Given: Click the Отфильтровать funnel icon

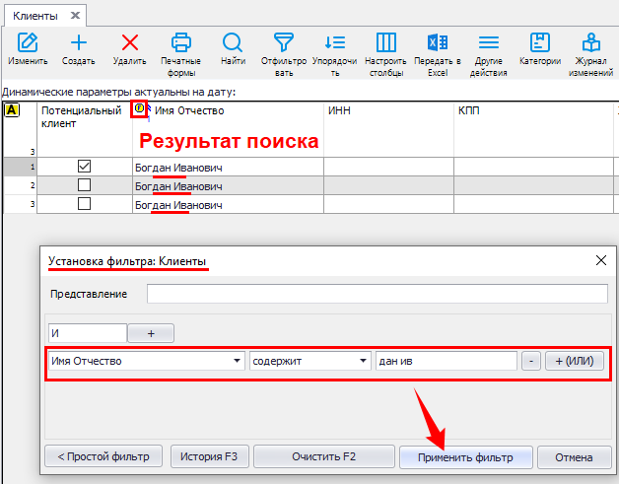Looking at the screenshot, I should (x=284, y=42).
